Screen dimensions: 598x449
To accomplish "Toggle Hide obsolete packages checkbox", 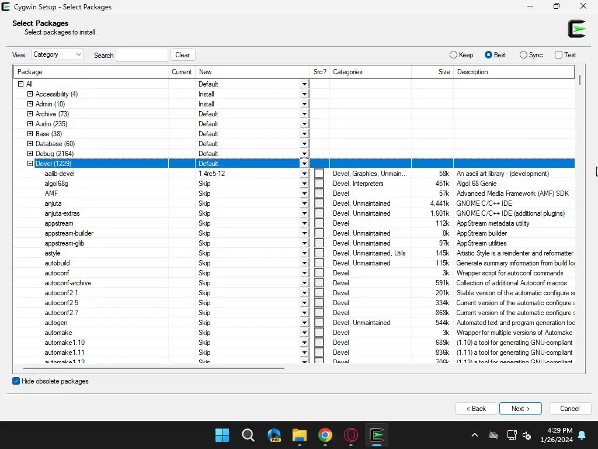I will 16,381.
